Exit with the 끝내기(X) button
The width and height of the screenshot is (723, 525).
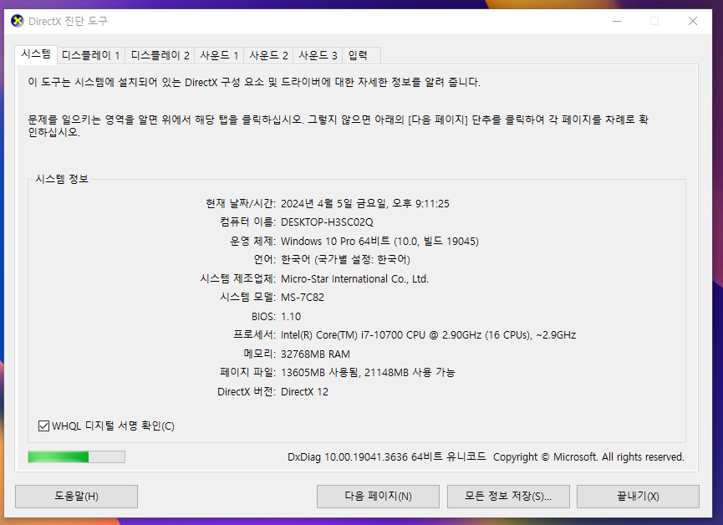coord(638,497)
